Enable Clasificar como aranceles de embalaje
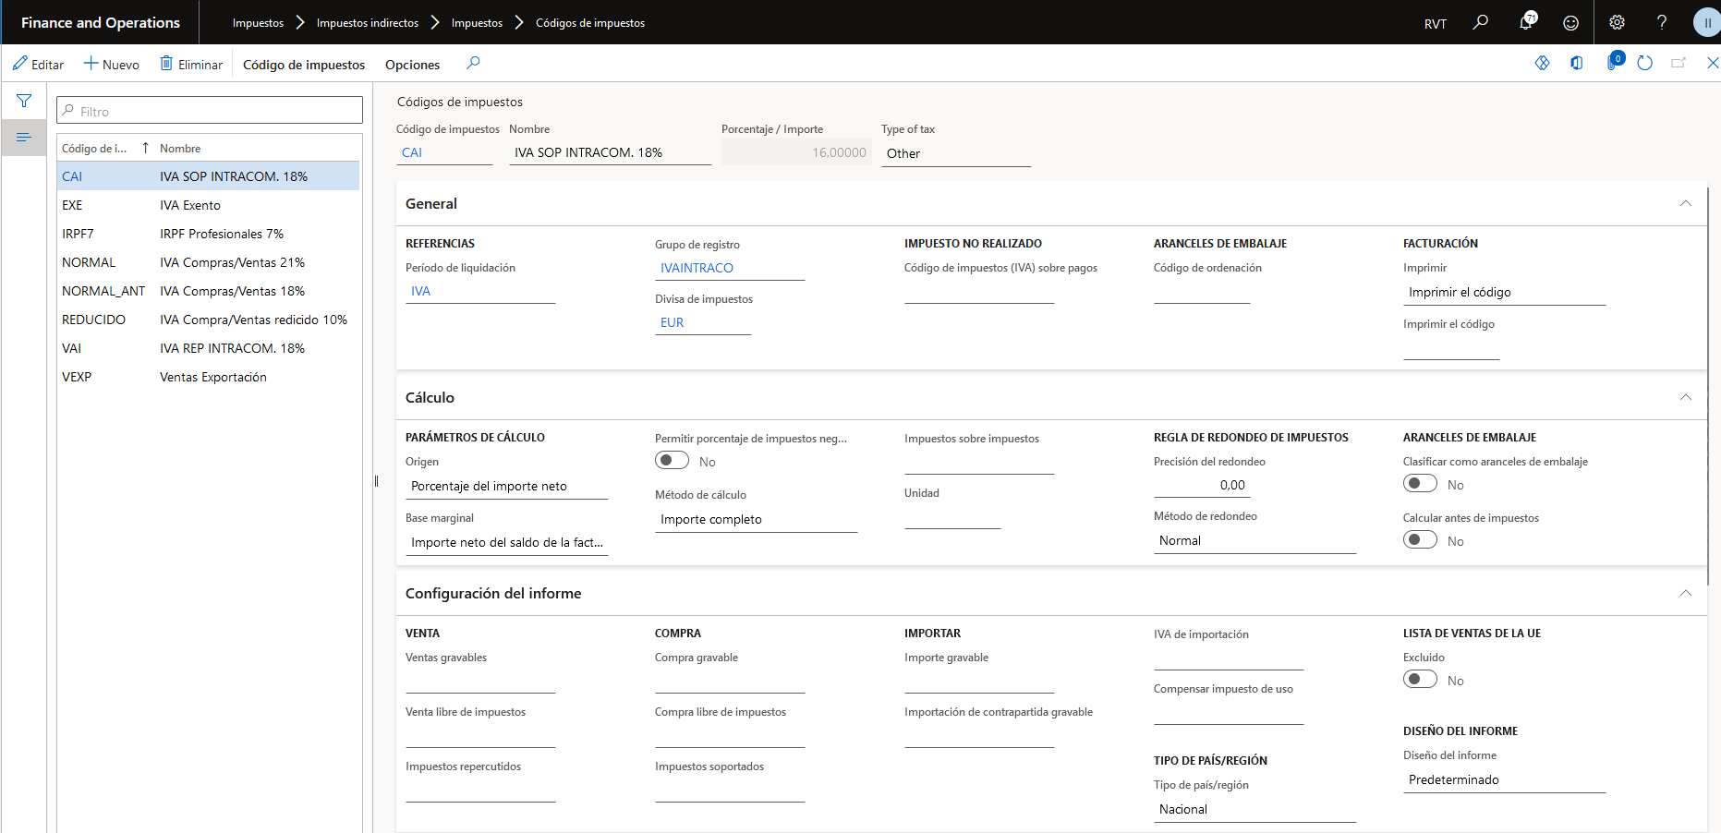Viewport: 1721px width, 833px height. [x=1420, y=483]
